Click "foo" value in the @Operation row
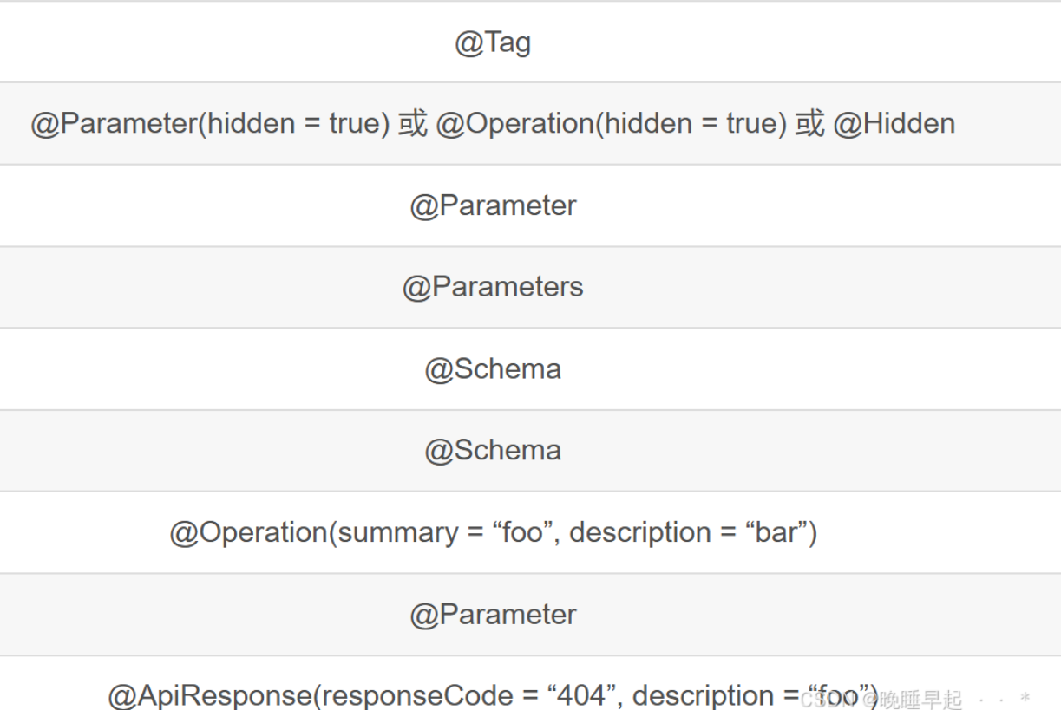The width and height of the screenshot is (1061, 710). click(527, 532)
